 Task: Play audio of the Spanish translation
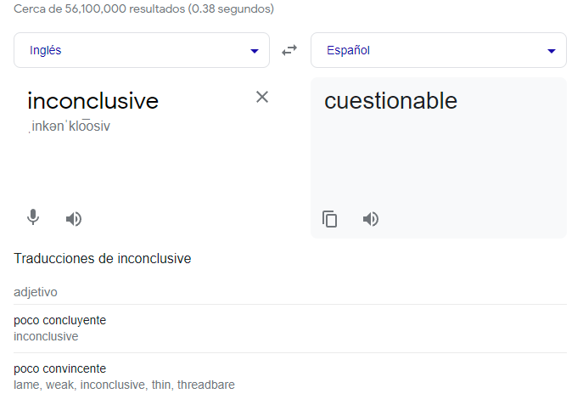(370, 219)
